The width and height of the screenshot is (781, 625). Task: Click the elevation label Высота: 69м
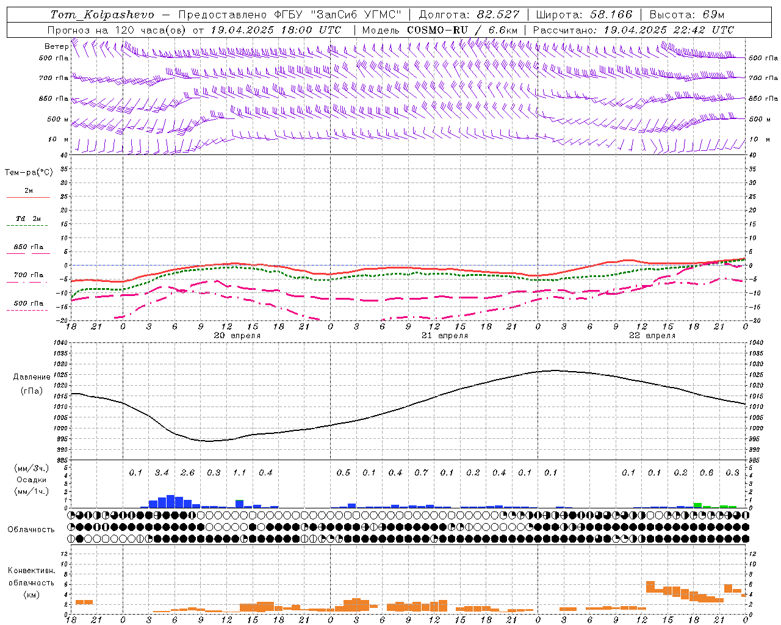(x=687, y=15)
